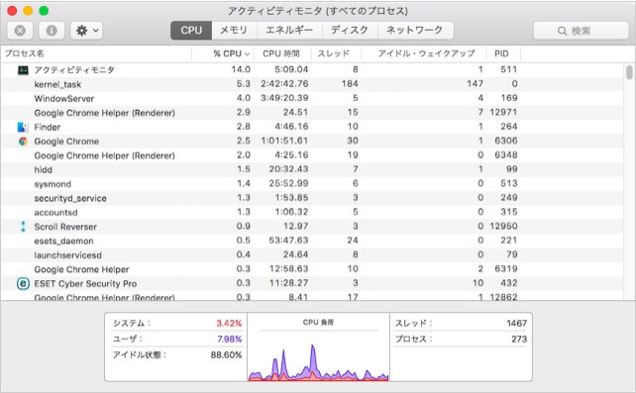
Task: Open the ネットワーク tab
Action: [x=415, y=31]
